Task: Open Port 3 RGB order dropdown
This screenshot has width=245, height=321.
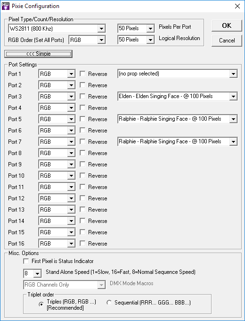Action: coord(57,97)
